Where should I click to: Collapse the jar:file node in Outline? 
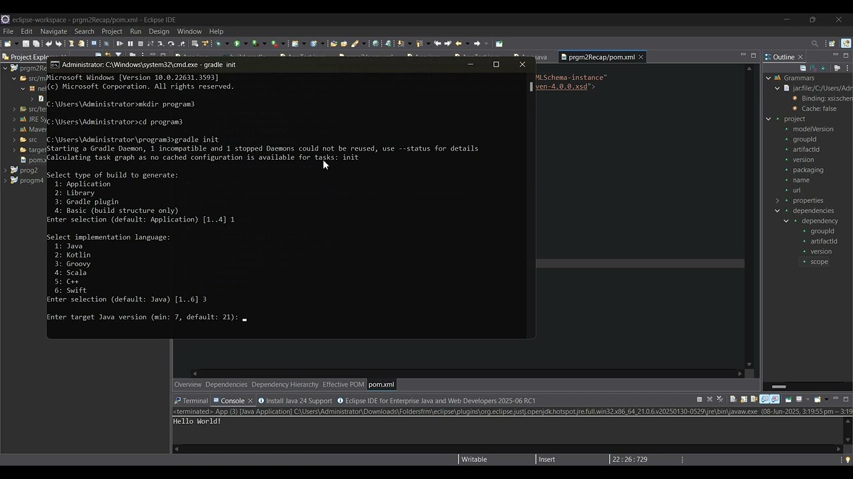tap(777, 88)
